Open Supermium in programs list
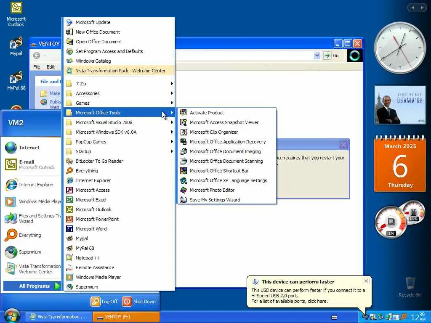The height and width of the screenshot is (323, 431). coord(119,287)
